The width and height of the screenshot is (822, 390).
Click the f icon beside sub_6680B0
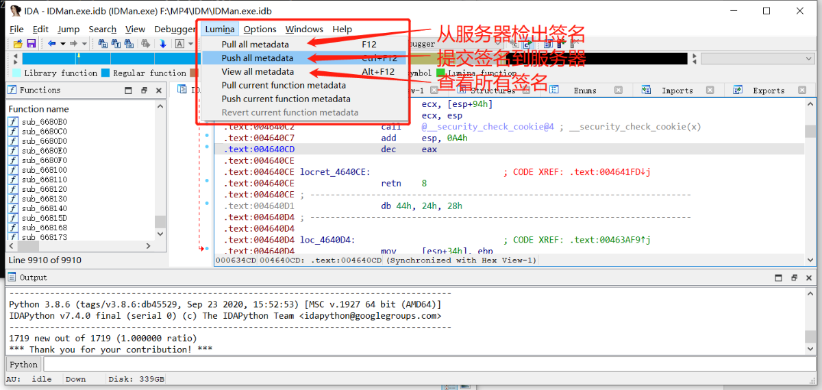click(13, 122)
